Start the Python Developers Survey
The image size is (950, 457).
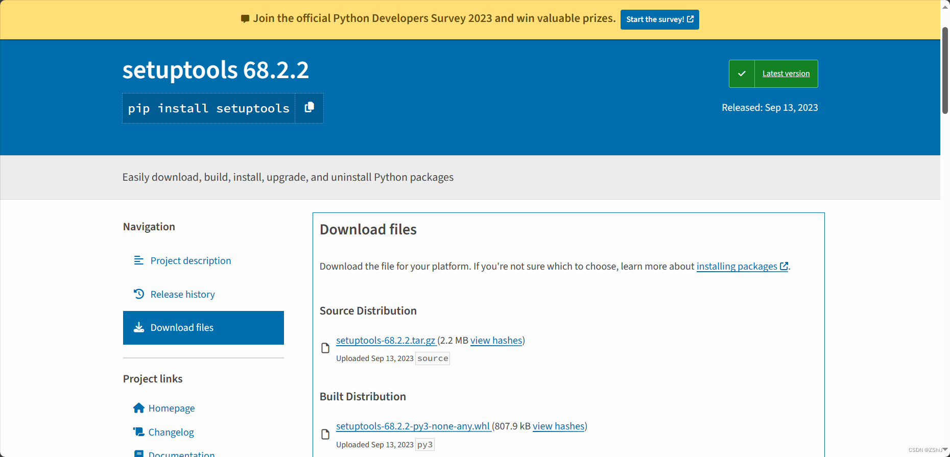(x=659, y=19)
